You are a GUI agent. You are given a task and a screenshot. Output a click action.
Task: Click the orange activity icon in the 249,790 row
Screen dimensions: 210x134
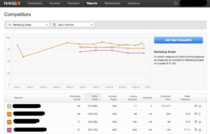9,114
